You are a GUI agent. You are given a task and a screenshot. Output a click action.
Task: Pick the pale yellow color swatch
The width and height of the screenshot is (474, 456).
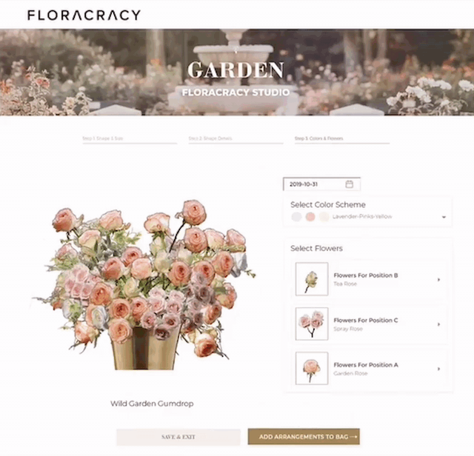[324, 216]
